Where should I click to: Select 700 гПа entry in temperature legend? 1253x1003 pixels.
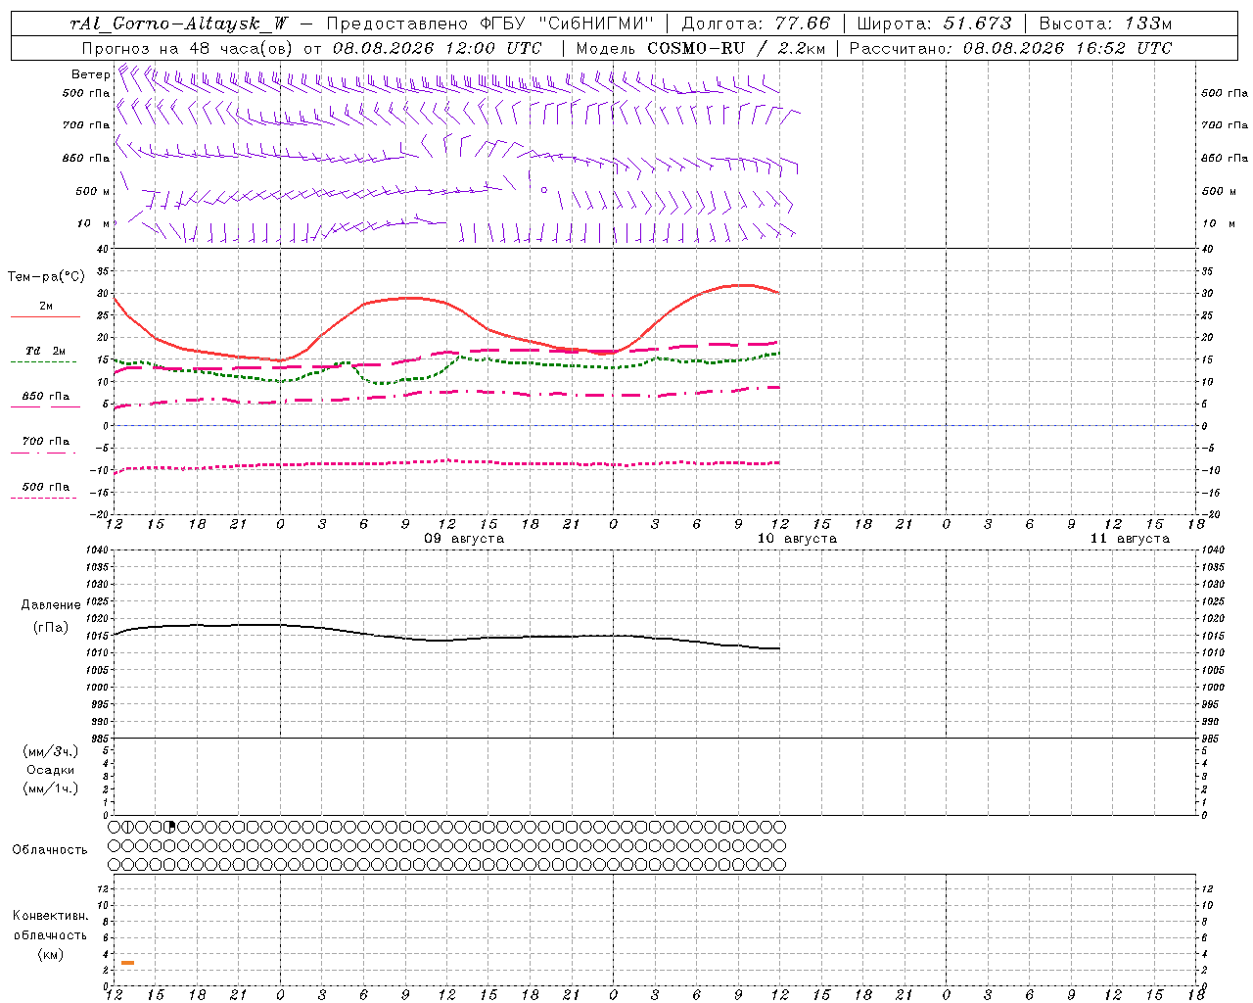(x=46, y=445)
